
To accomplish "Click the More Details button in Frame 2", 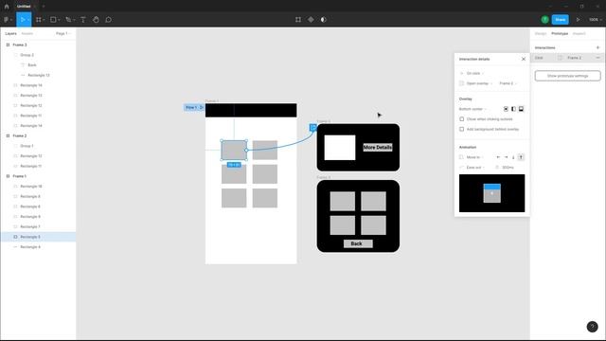I will tap(378, 148).
